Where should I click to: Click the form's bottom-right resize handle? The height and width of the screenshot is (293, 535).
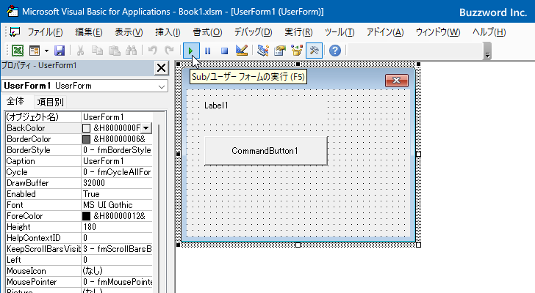point(419,245)
